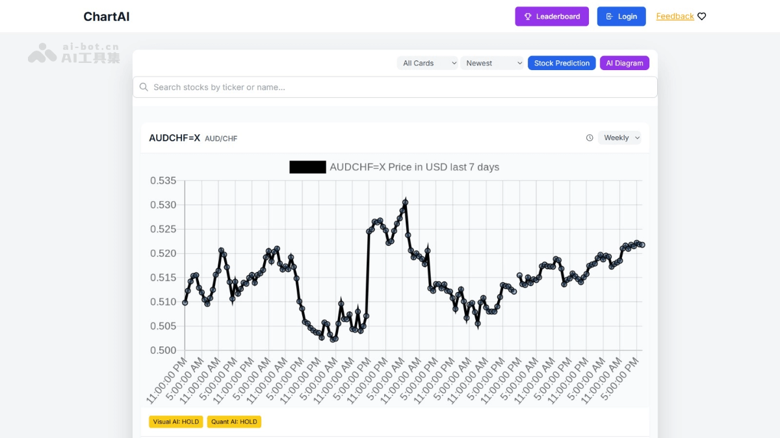This screenshot has height=438, width=780.
Task: Expand the Newest sort dropdown
Action: coord(492,63)
